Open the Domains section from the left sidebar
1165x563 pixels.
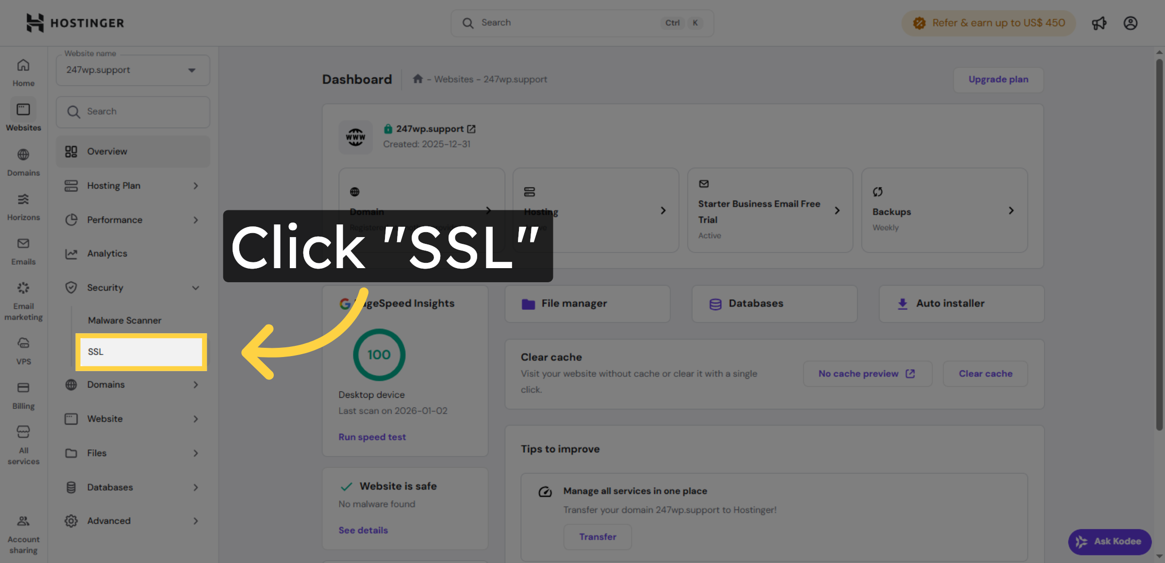click(23, 161)
